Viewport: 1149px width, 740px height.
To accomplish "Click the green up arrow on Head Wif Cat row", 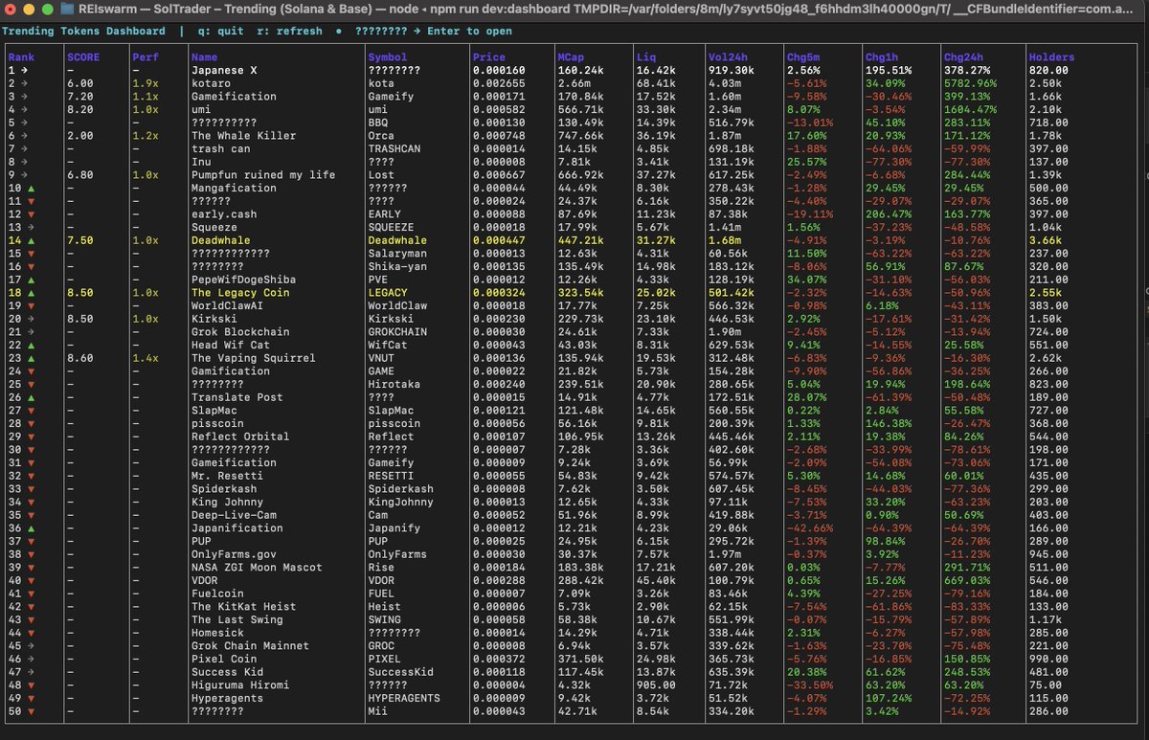I will [32, 346].
